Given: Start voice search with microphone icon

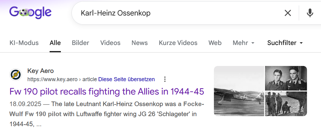Looking at the screenshot, I should (x=310, y=13).
